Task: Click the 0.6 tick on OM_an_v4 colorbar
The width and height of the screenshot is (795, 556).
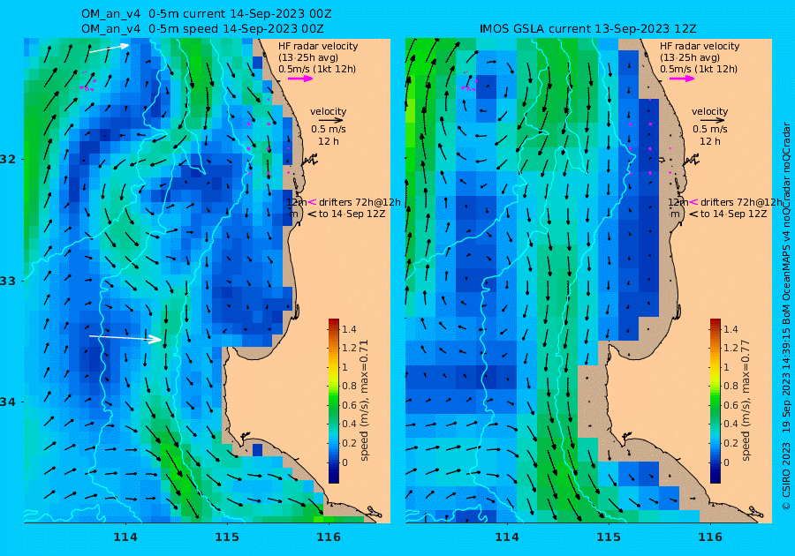Action: point(349,405)
